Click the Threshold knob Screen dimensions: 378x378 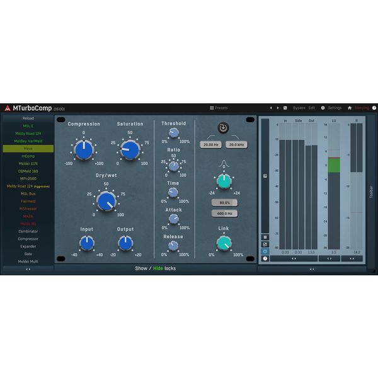click(174, 132)
